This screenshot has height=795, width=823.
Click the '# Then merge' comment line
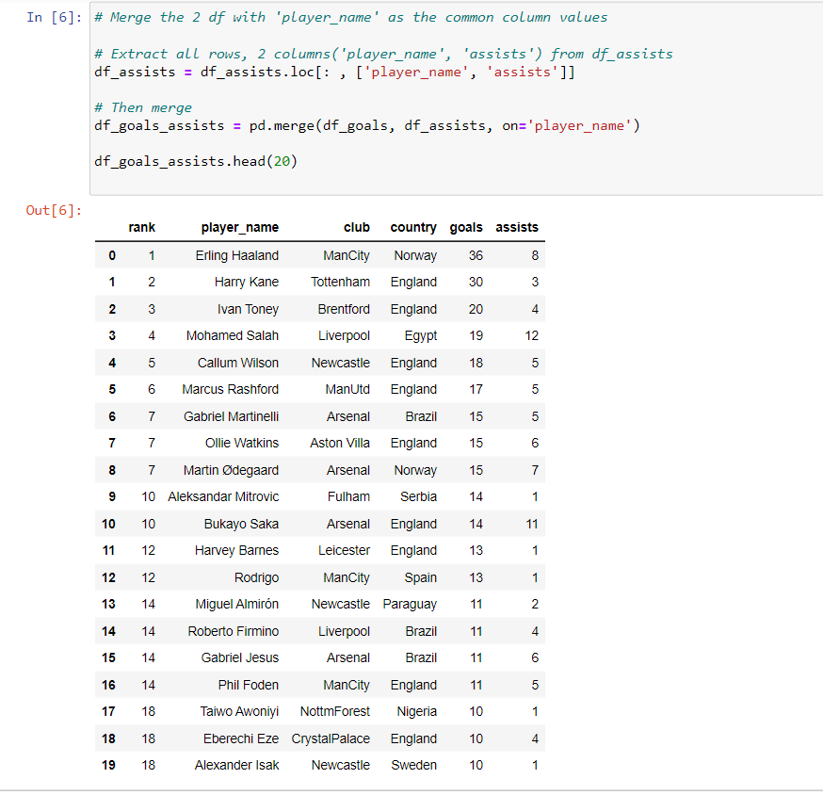[x=143, y=107]
